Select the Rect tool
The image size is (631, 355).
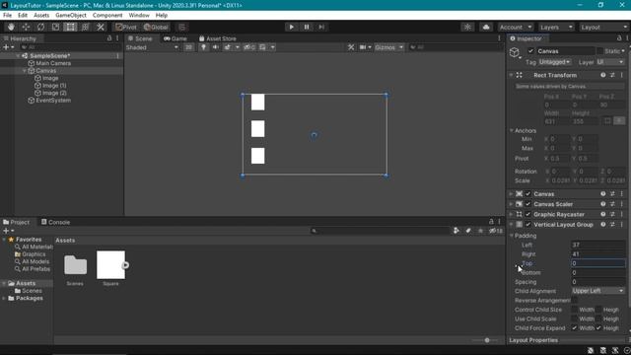pyautogui.click(x=70, y=27)
